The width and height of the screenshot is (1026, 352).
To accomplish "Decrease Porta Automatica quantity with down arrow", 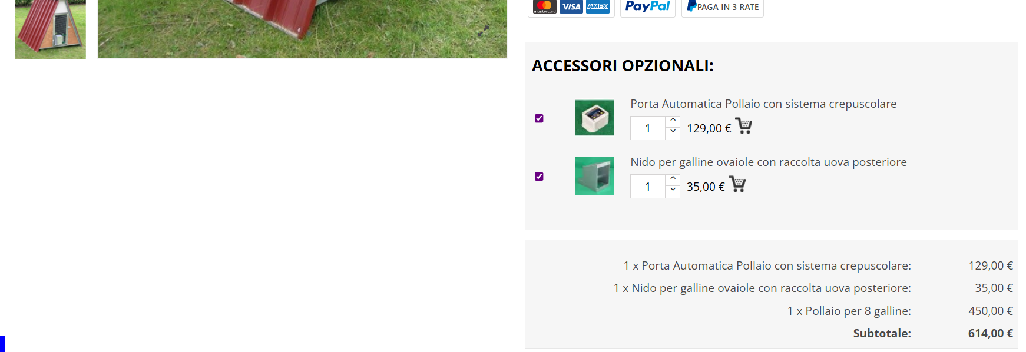I will pos(673,132).
